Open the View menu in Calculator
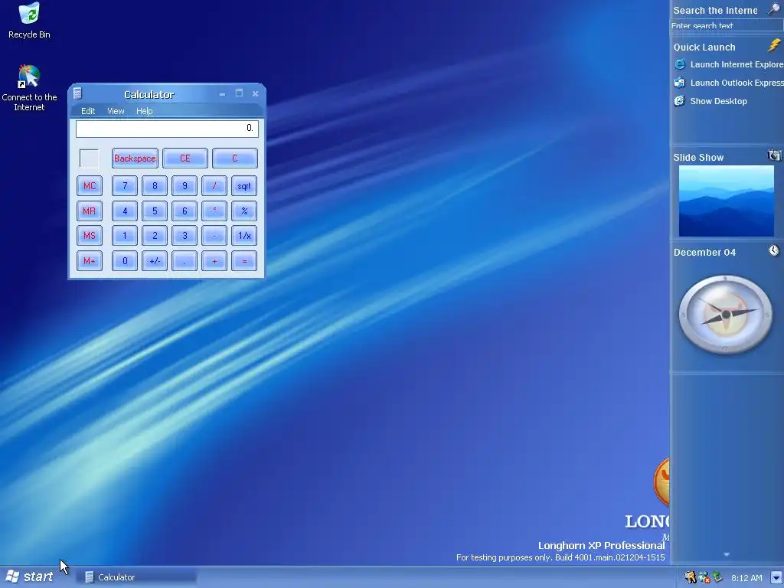 click(116, 111)
